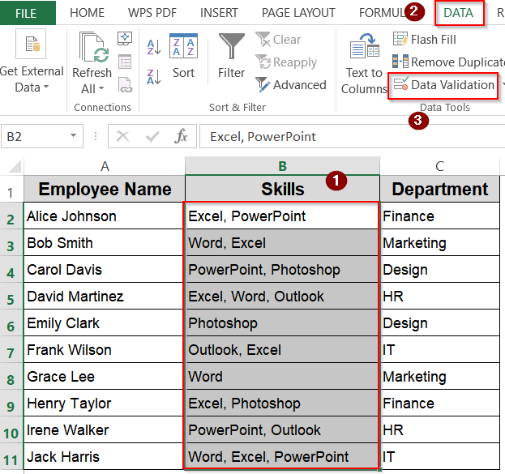Click the Data Validation button
505x474 pixels.
(443, 84)
